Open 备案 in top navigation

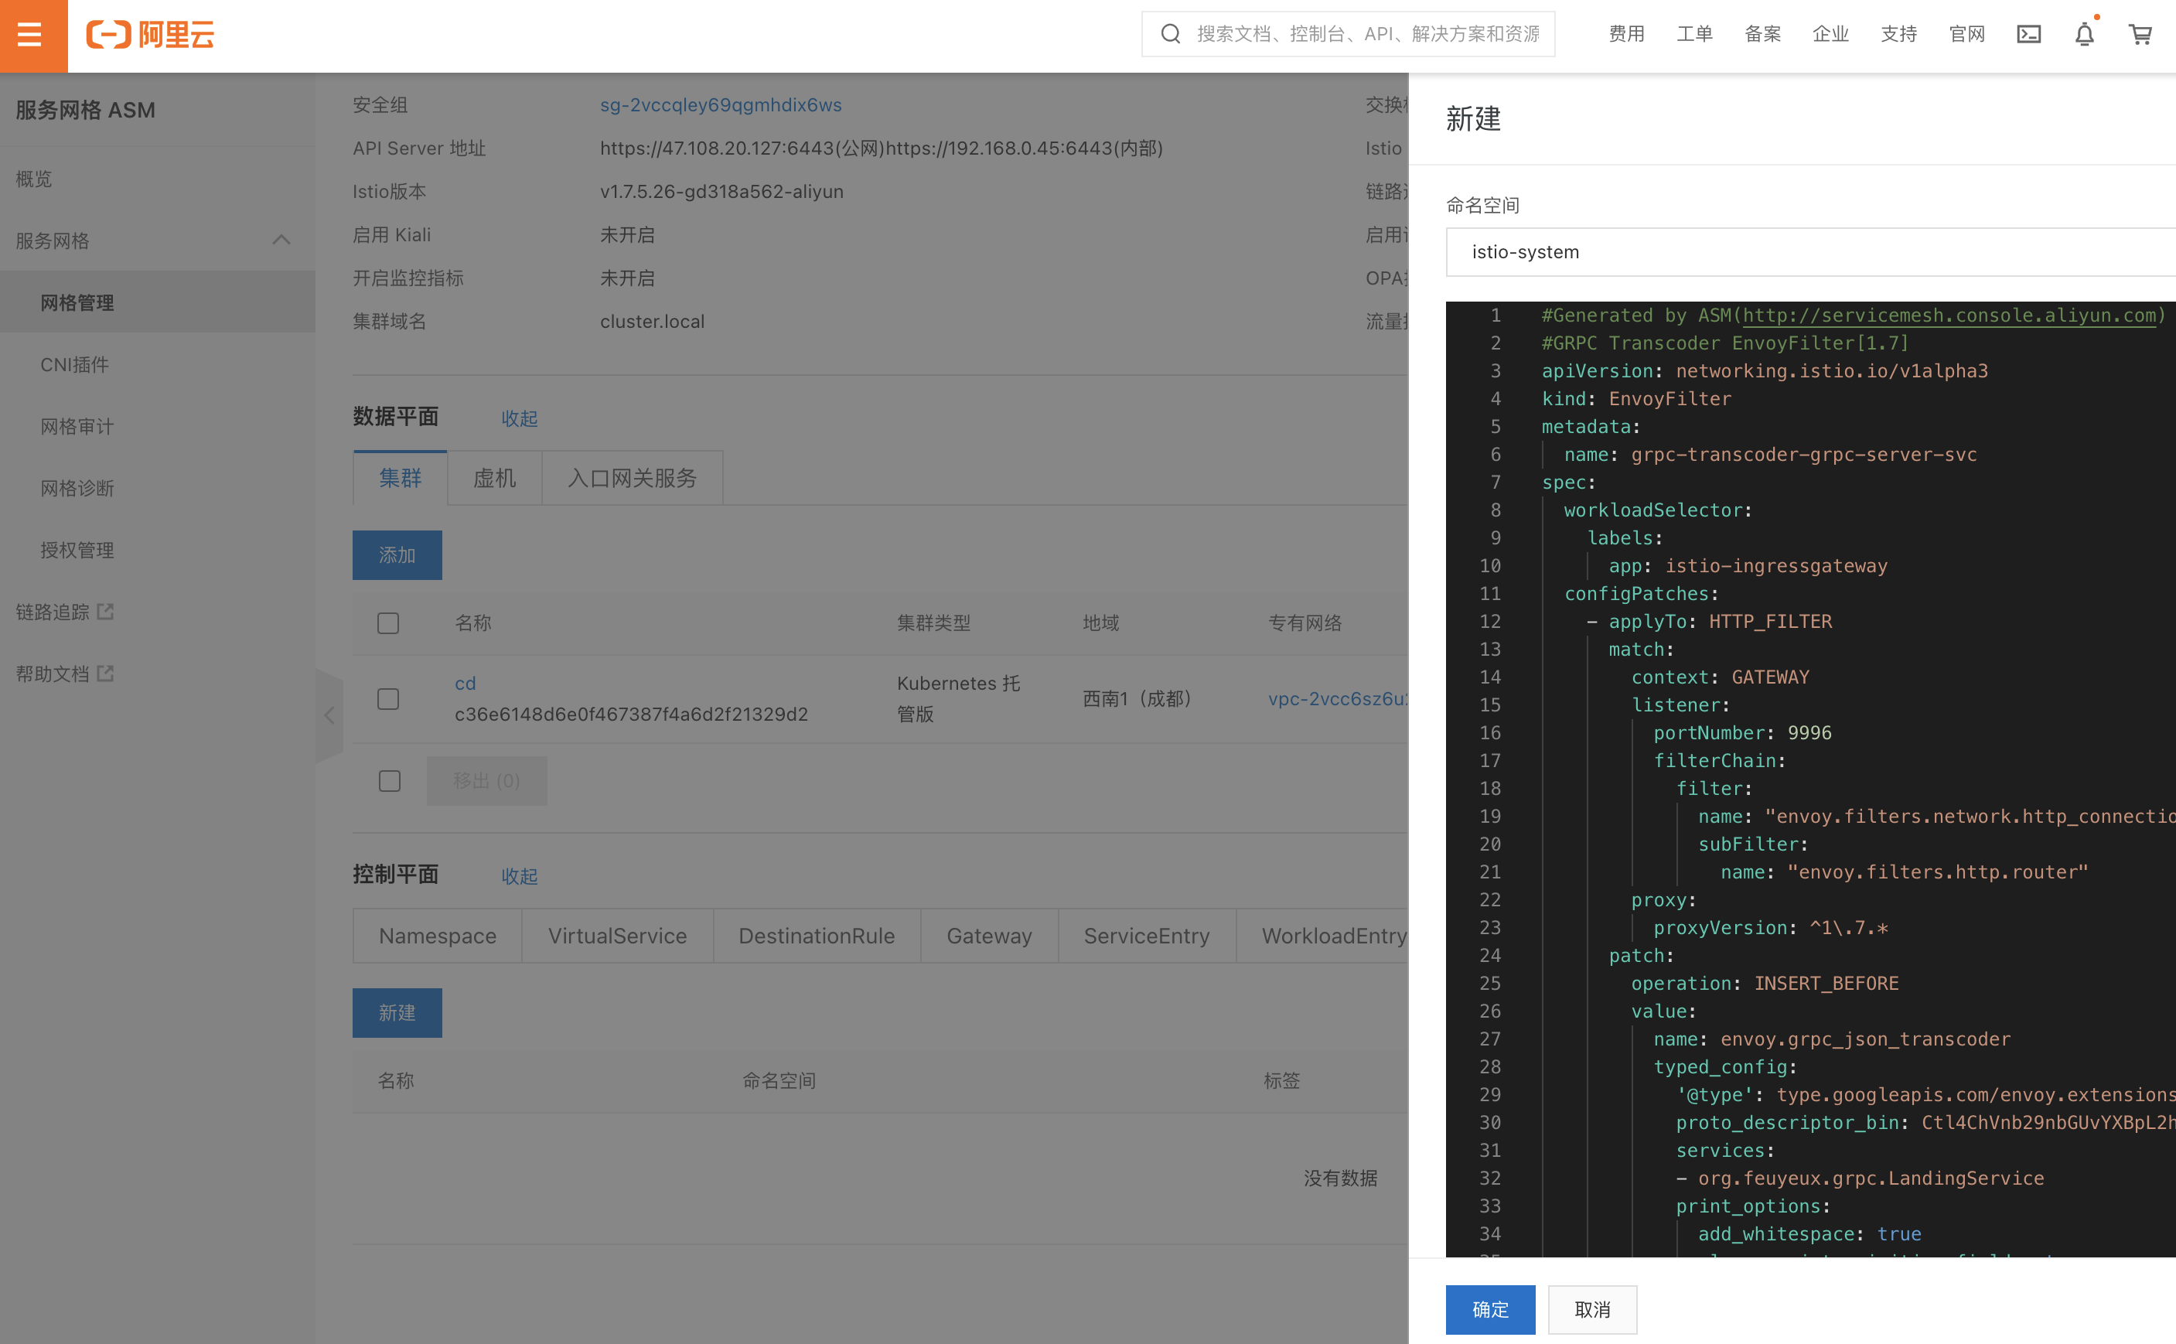pos(1762,34)
